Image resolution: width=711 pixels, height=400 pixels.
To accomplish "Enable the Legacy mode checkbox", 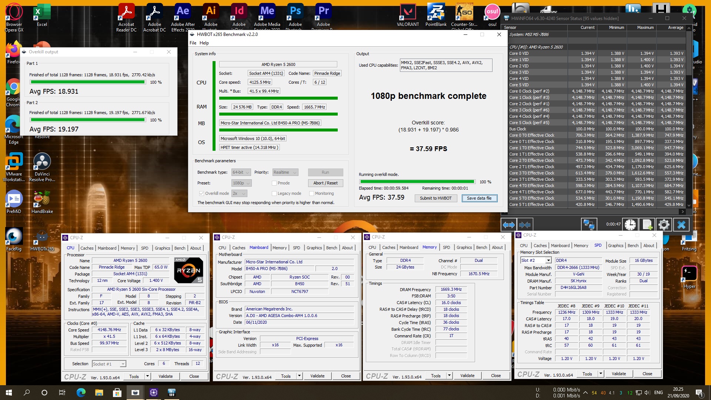I will pos(274,193).
